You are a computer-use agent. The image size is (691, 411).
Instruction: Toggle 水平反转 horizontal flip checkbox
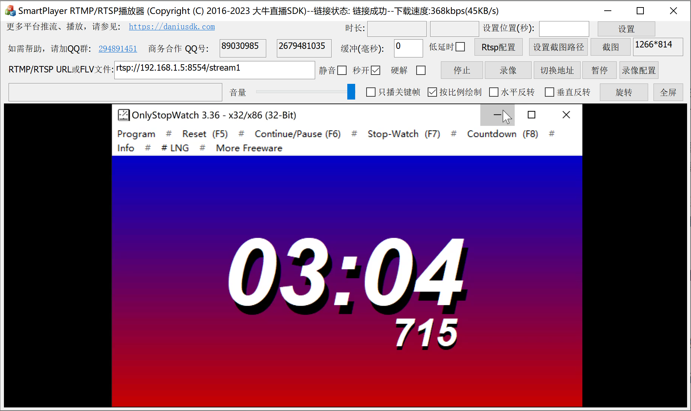493,92
